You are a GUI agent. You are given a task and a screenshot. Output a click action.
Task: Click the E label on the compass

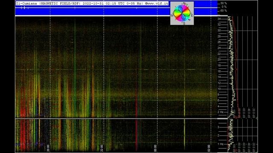tap(192, 16)
